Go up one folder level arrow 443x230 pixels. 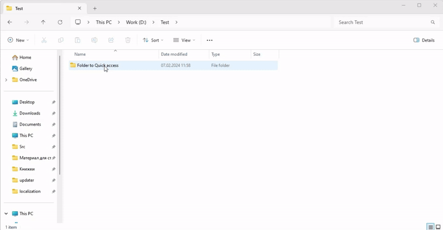pos(43,22)
